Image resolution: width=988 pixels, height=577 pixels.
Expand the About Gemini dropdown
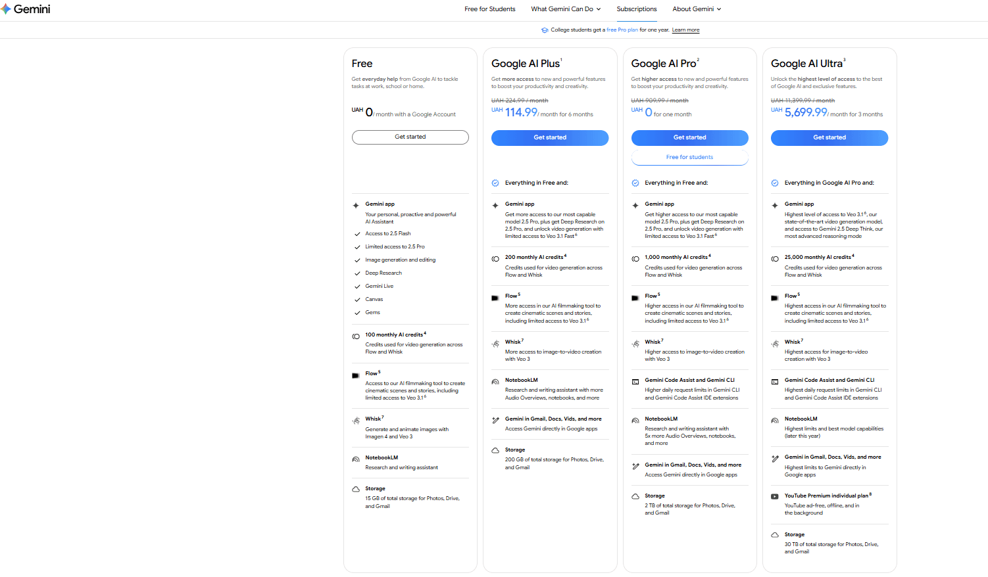[697, 9]
